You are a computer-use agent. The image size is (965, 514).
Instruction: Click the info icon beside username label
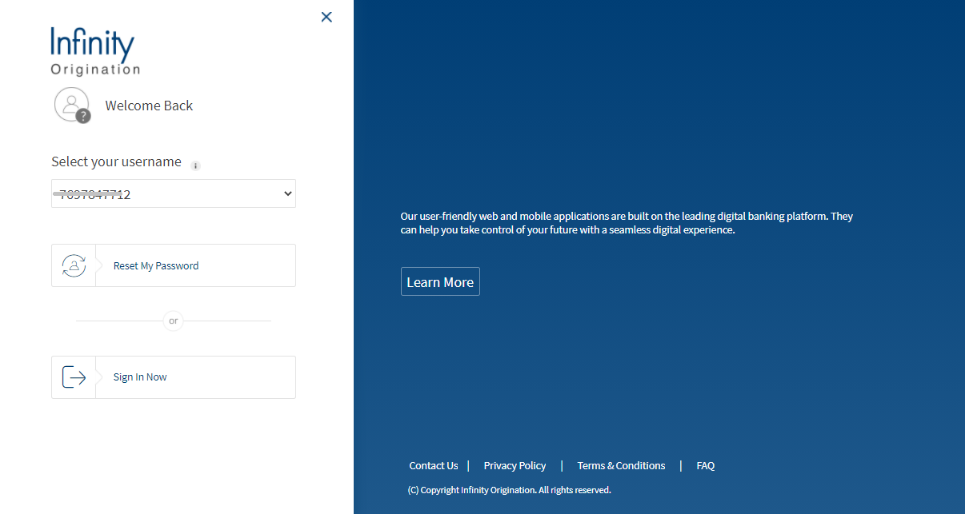[196, 165]
